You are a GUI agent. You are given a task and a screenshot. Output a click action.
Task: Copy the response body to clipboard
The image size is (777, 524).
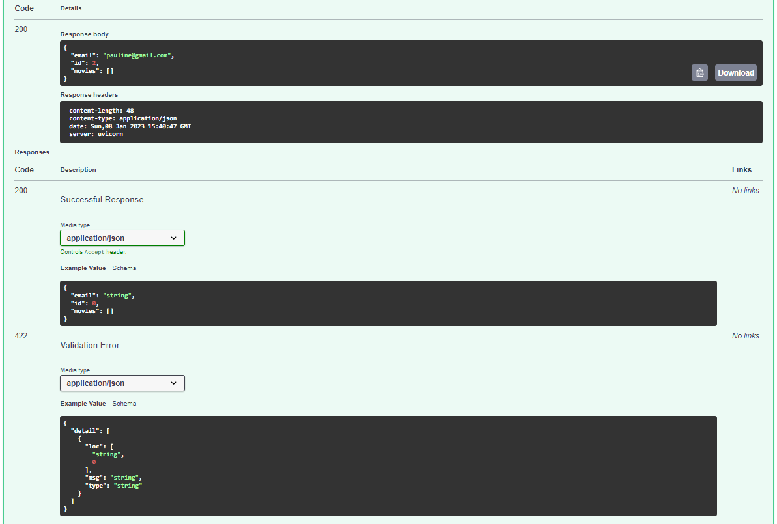[699, 72]
